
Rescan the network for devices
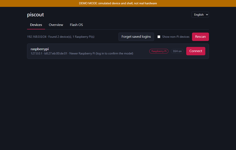tap(200, 37)
